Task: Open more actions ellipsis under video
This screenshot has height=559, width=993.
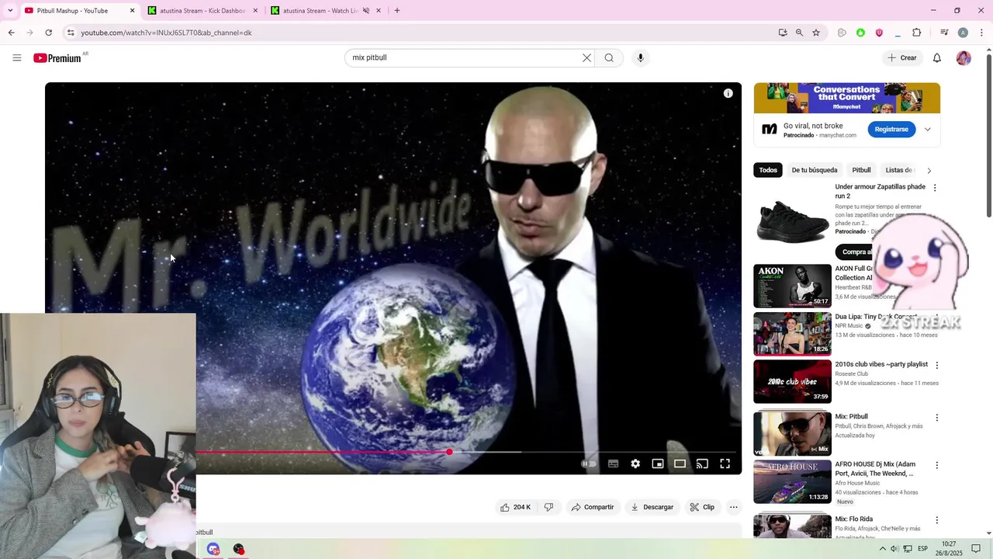Action: click(x=733, y=507)
